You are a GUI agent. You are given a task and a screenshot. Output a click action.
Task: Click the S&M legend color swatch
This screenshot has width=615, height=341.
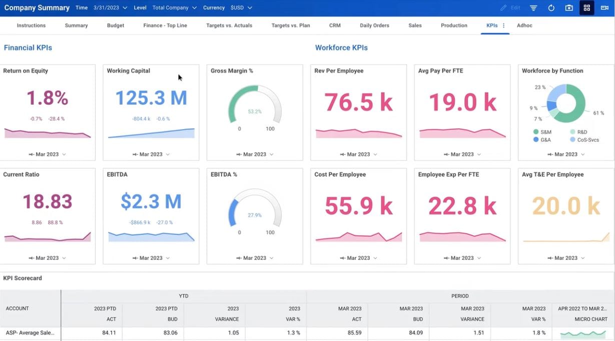pyautogui.click(x=536, y=132)
